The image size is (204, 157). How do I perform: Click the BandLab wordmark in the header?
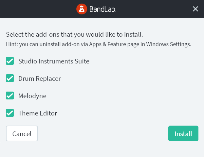pos(103,9)
